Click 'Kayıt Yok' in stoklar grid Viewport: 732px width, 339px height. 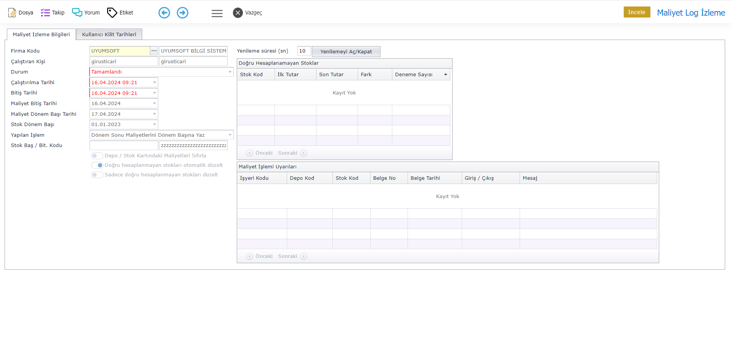point(344,93)
